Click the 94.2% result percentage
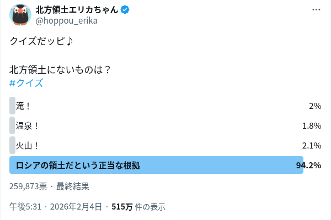The image size is (331, 220). (309, 166)
